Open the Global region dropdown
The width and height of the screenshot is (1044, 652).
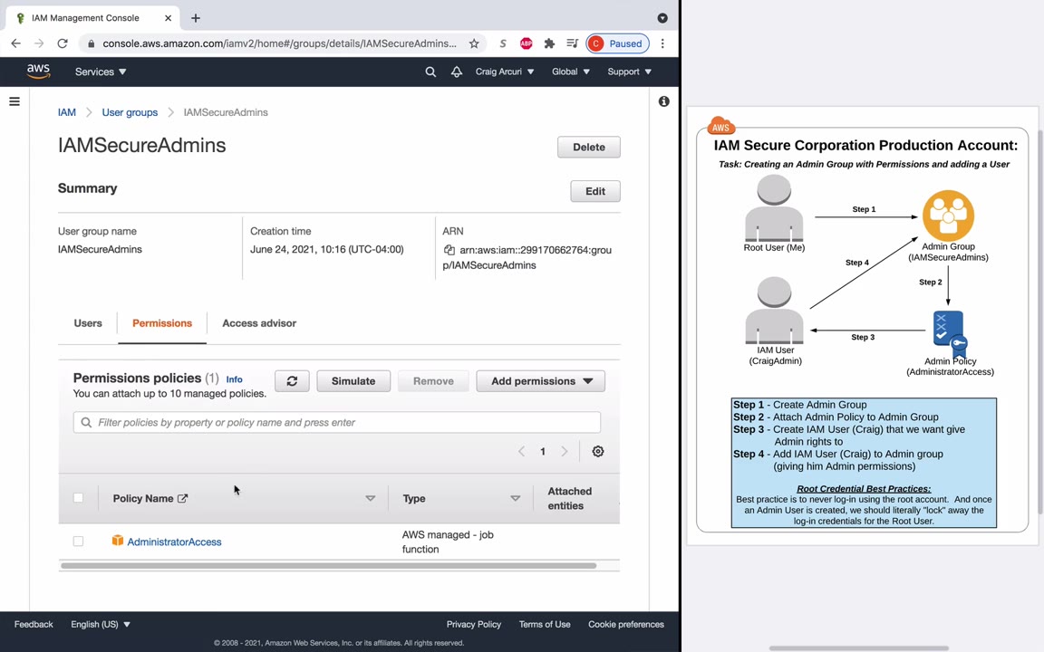click(x=571, y=72)
